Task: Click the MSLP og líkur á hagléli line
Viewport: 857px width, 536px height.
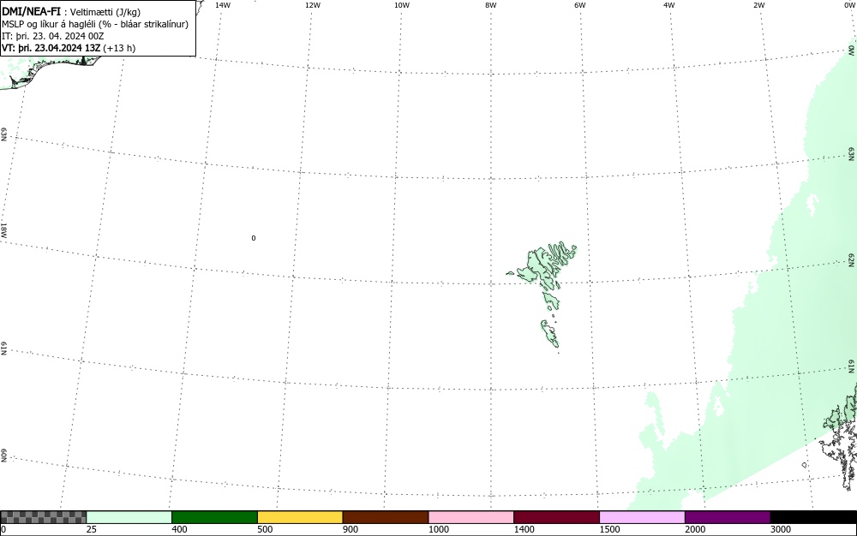Action: click(95, 24)
